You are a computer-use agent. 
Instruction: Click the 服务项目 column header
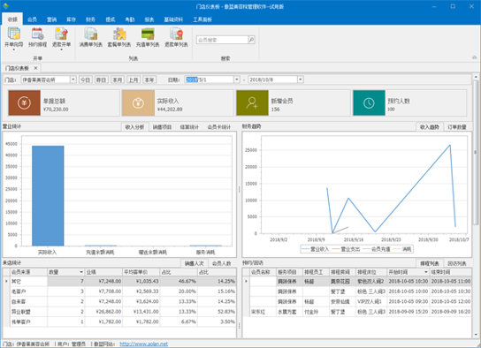pos(289,272)
